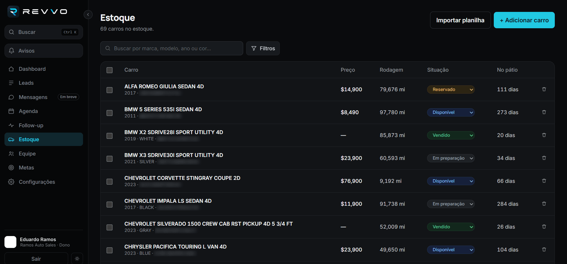Check the BMW 5 Series 535I checkbox
The height and width of the screenshot is (264, 567).
click(x=110, y=113)
